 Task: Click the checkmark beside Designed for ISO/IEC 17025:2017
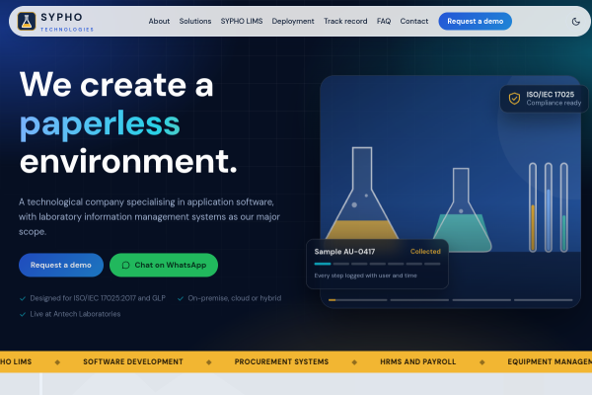click(23, 298)
